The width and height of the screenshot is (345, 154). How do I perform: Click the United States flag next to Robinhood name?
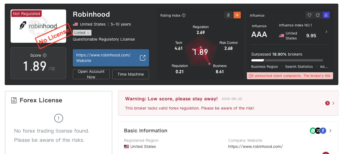75,24
